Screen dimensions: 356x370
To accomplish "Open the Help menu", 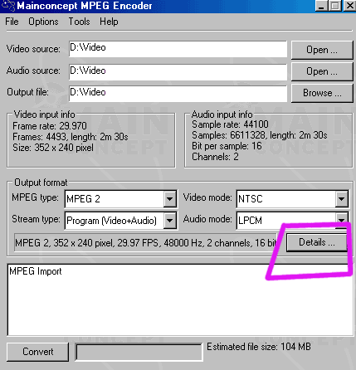I will (x=109, y=22).
